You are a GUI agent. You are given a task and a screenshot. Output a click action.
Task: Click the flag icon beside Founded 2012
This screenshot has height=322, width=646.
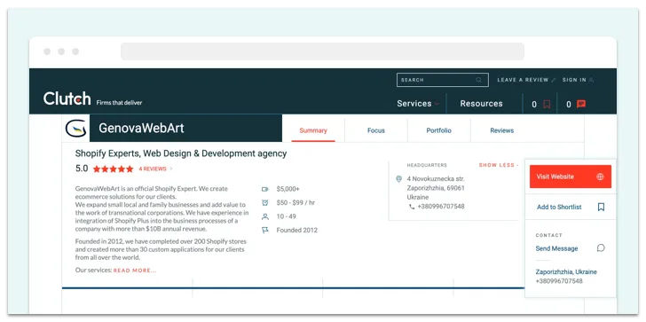coord(265,230)
